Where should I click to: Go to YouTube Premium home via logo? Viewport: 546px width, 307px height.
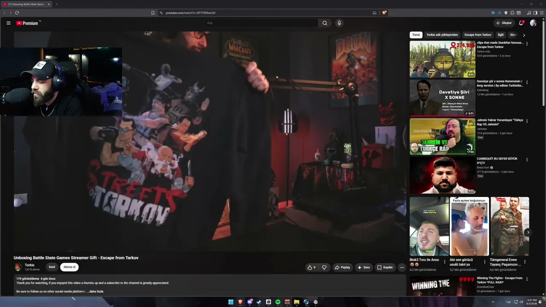click(x=27, y=23)
